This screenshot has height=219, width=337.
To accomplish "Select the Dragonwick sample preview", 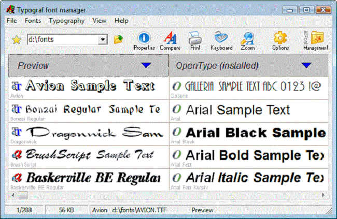I will (x=94, y=133).
